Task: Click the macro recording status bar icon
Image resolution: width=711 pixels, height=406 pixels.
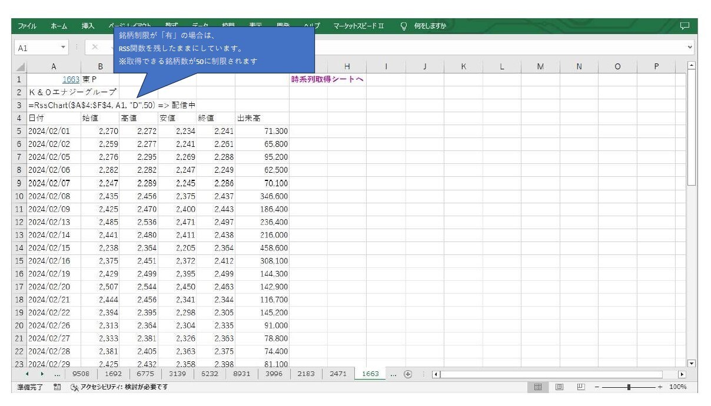Action: click(x=57, y=387)
